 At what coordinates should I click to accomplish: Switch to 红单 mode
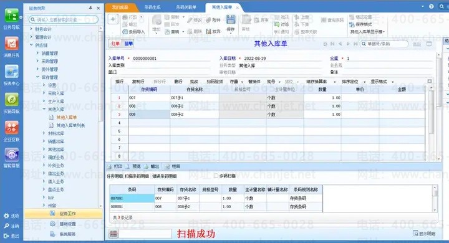pyautogui.click(x=115, y=44)
